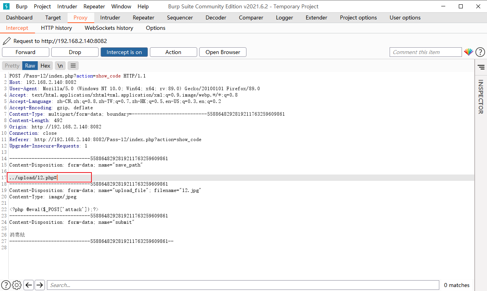Open the Comparer tab
The width and height of the screenshot is (487, 291).
(251, 17)
